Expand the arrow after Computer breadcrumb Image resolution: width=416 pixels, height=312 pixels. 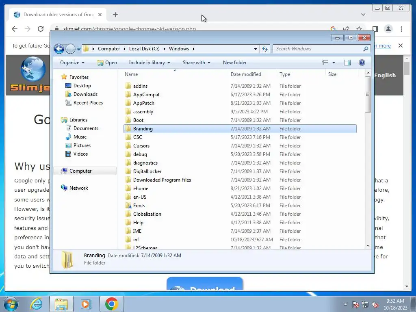pyautogui.click(x=124, y=49)
